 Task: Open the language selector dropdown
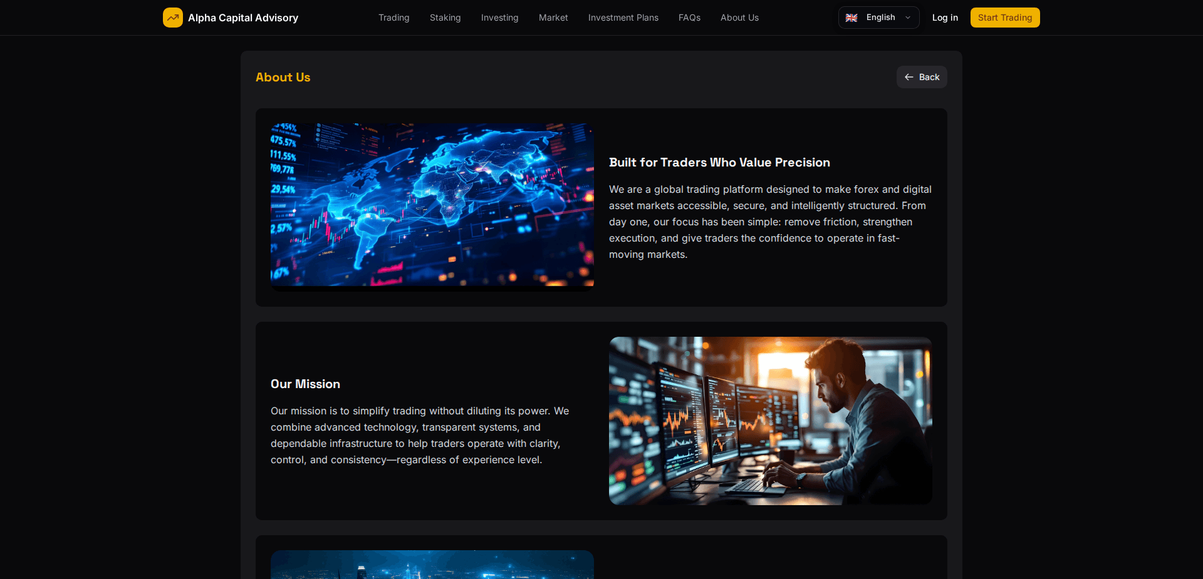pos(878,18)
